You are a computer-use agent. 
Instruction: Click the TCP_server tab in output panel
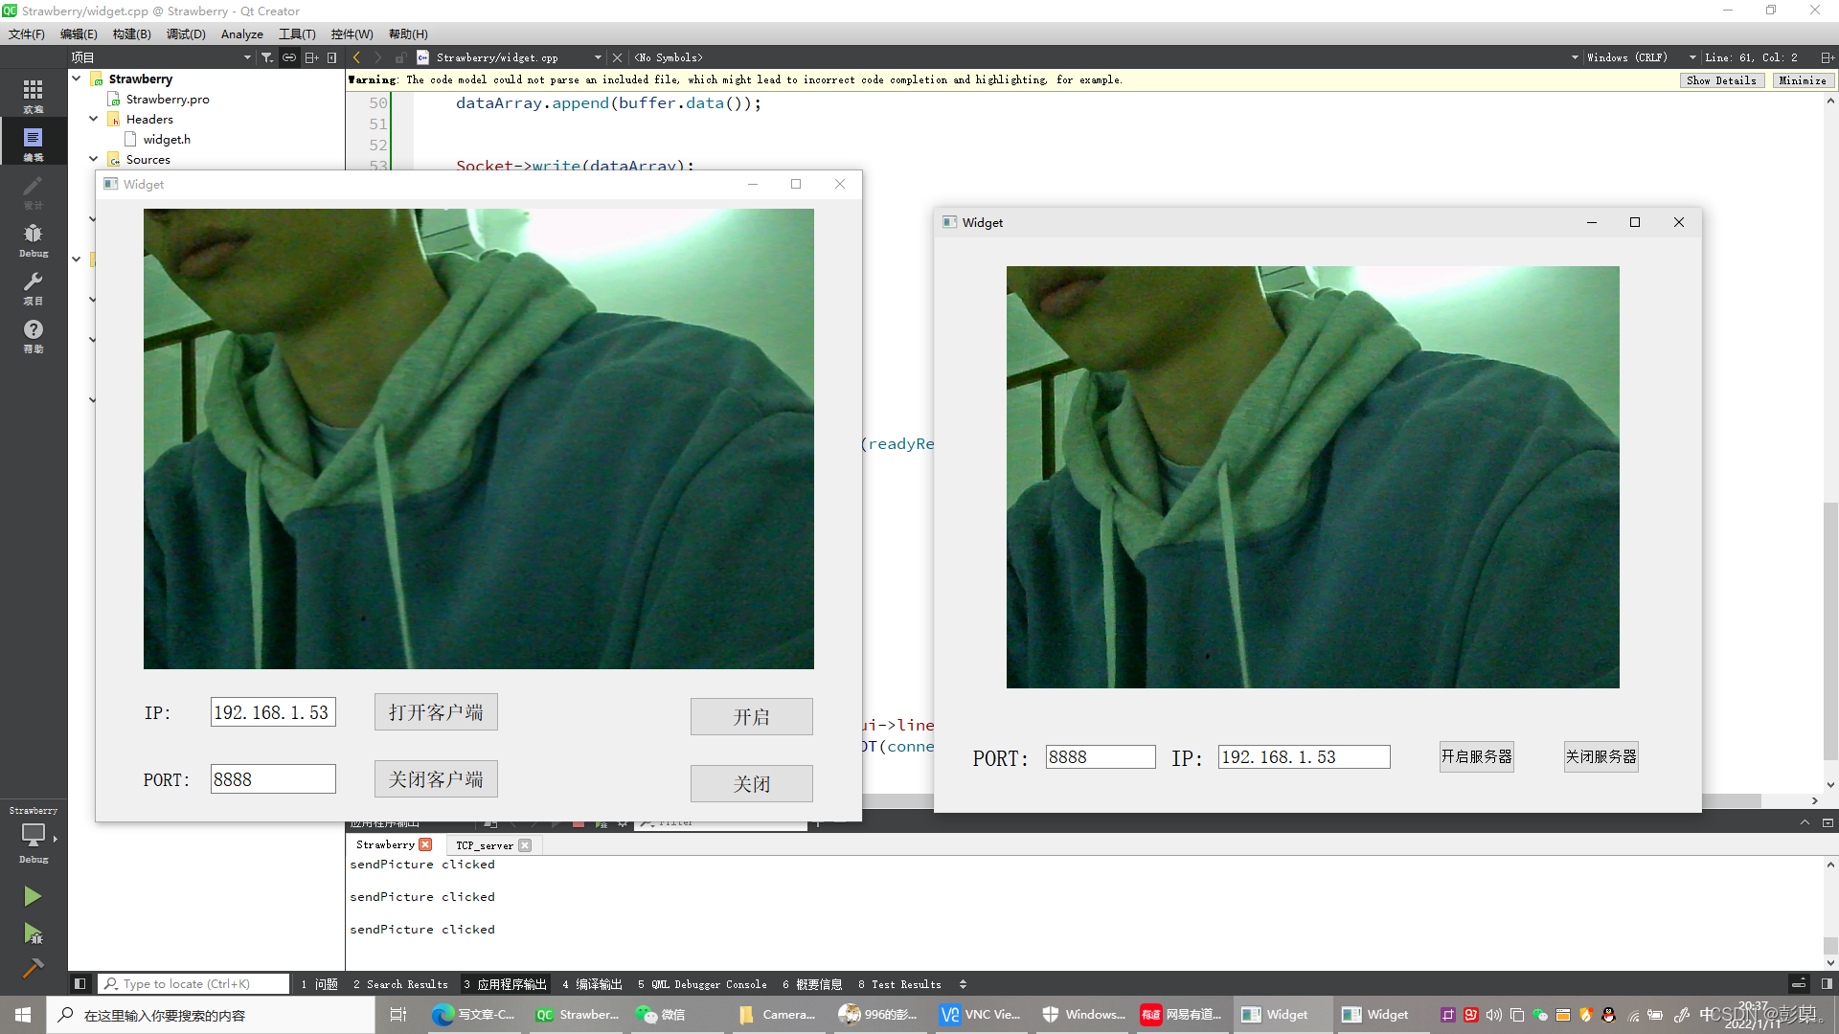[485, 844]
